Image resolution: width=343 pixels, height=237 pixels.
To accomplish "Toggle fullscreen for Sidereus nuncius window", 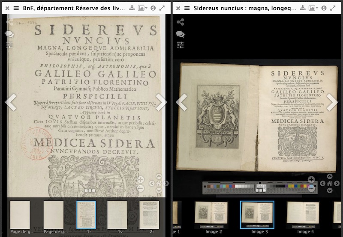I will (333, 8).
